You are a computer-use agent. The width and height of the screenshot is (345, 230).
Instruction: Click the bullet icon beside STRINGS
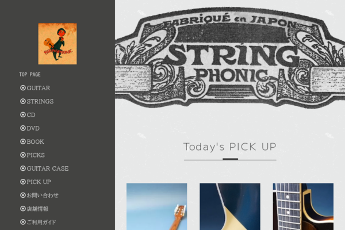(x=23, y=101)
